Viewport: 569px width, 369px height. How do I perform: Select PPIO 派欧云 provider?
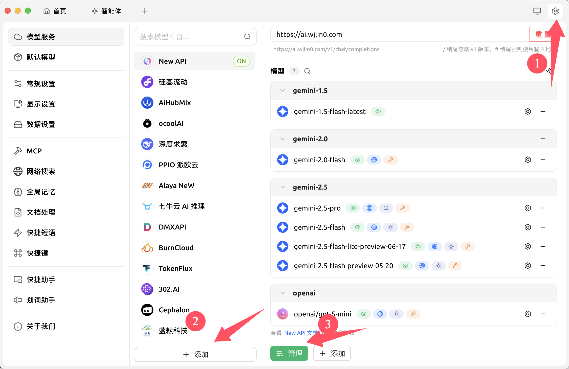pyautogui.click(x=194, y=165)
